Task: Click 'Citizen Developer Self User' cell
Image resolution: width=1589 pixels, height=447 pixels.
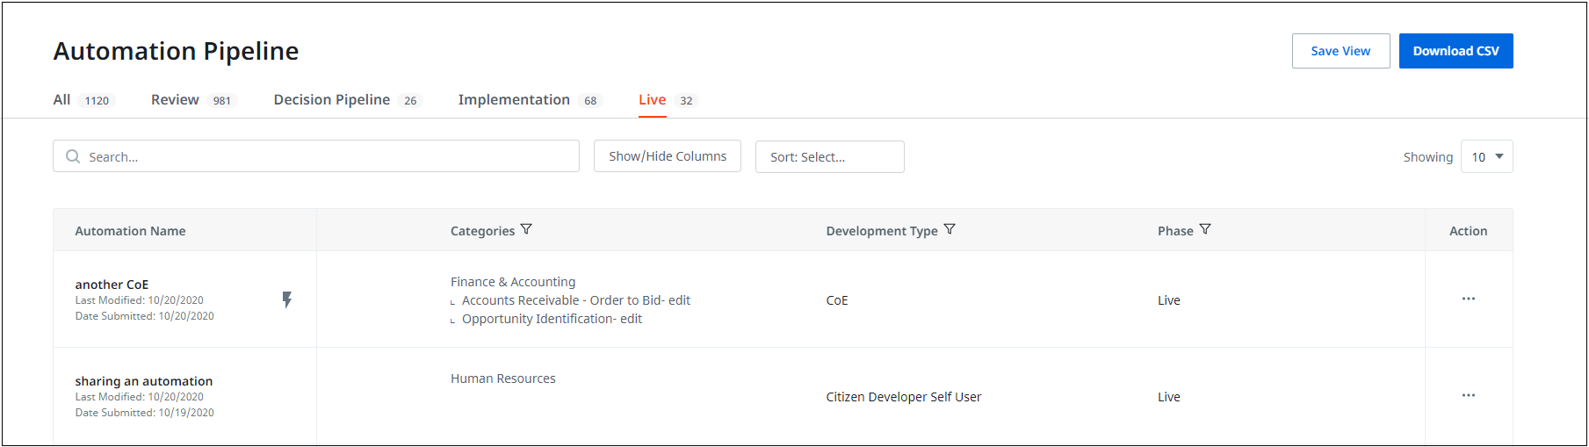Action: (x=904, y=397)
